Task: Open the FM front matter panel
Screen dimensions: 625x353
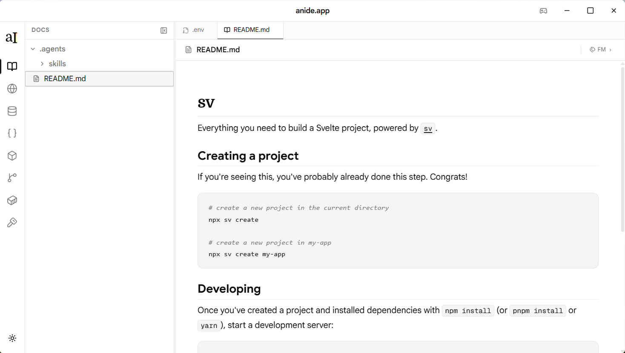Action: [601, 50]
